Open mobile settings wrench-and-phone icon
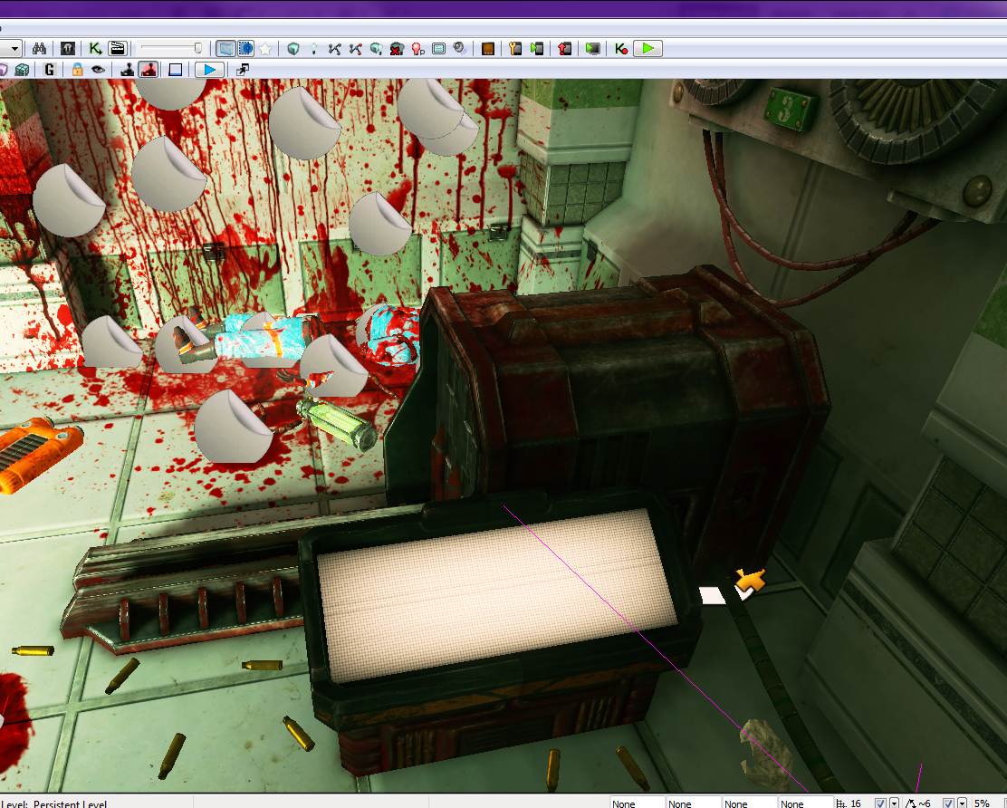Screen dimensions: 1007x808 pos(515,49)
